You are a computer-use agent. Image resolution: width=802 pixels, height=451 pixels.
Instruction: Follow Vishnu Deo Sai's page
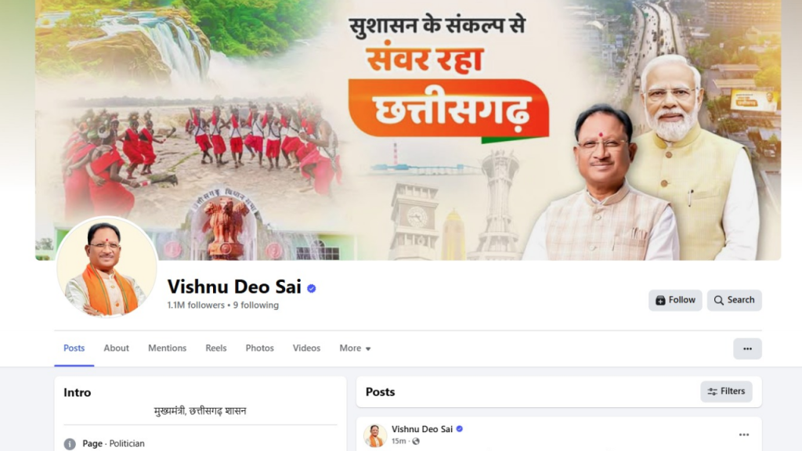pos(675,300)
